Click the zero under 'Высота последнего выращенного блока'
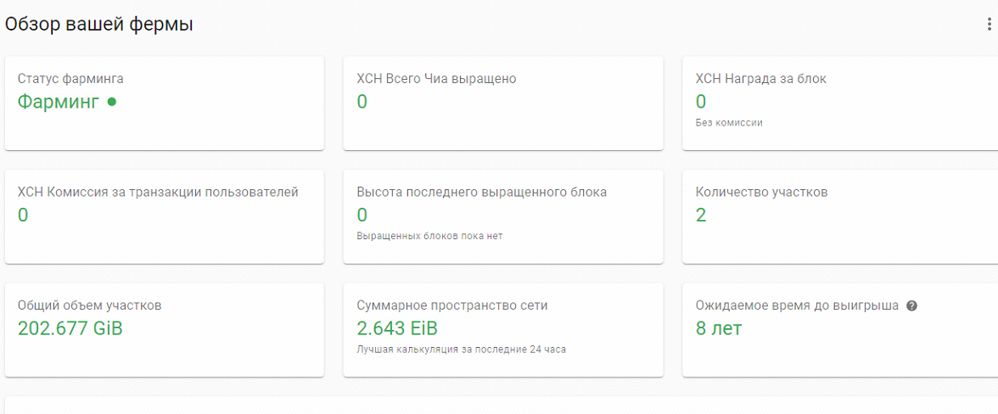The image size is (998, 414). [362, 215]
